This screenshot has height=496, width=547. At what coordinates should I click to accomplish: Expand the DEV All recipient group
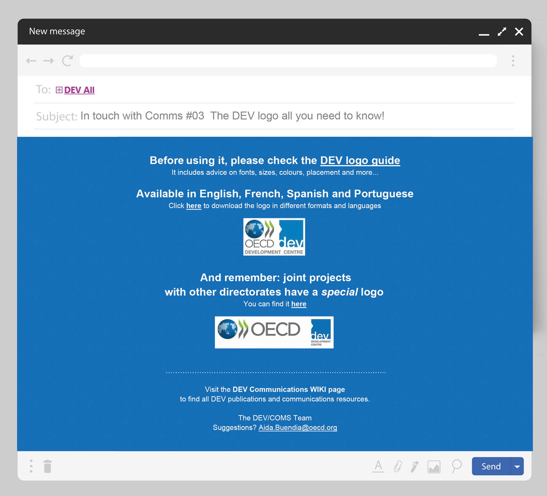click(59, 90)
